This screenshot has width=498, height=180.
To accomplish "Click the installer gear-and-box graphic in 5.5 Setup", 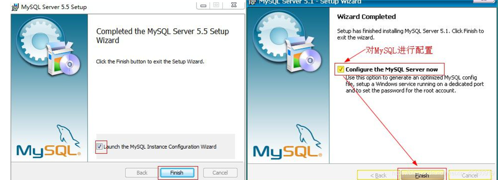I will point(49,46).
